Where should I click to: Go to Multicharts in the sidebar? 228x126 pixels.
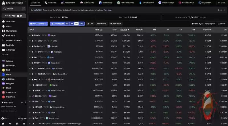click(11, 31)
